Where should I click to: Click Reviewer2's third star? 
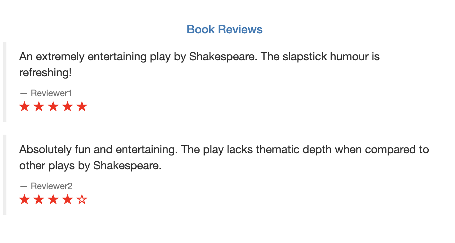pyautogui.click(x=53, y=200)
